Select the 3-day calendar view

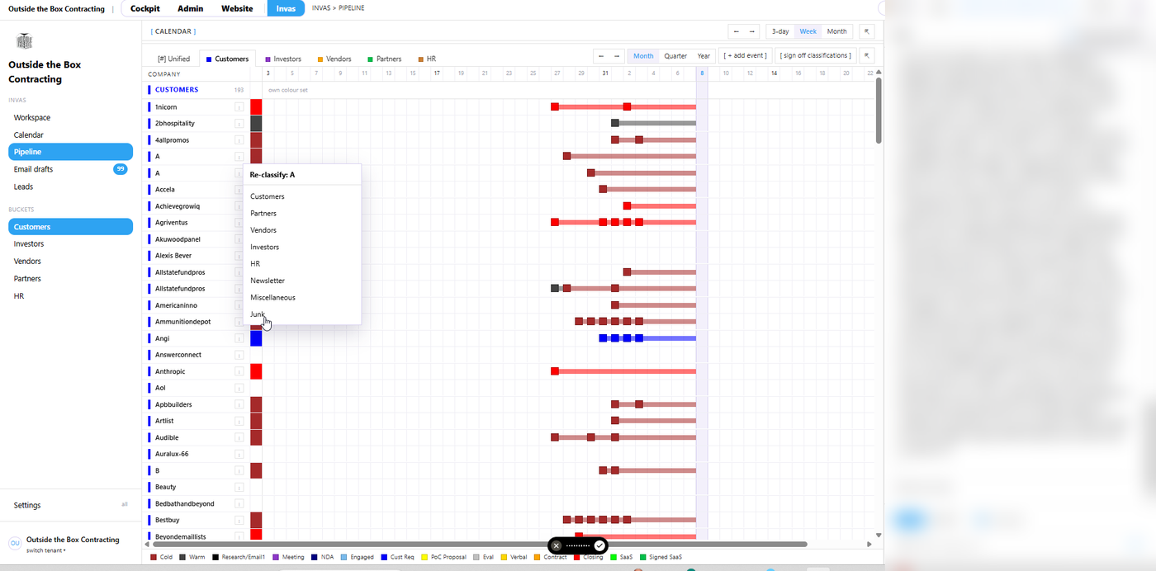780,31
